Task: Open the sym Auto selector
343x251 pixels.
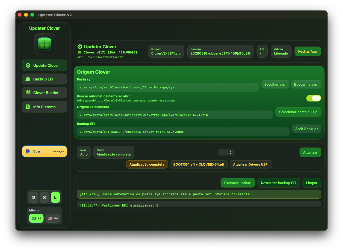Action: 84,152
